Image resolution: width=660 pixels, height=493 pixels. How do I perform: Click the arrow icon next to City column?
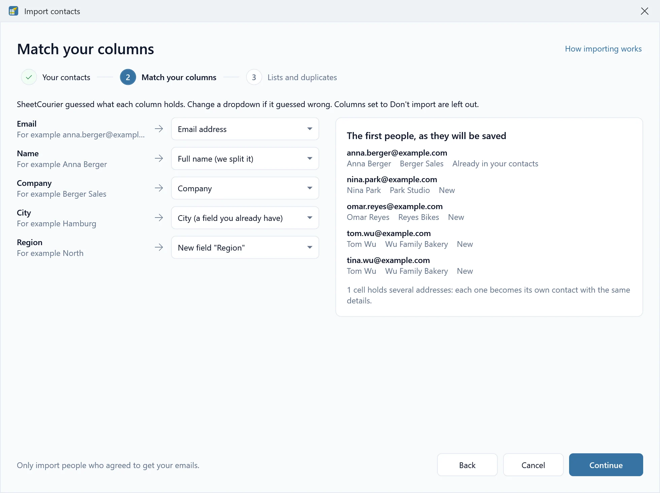click(159, 218)
